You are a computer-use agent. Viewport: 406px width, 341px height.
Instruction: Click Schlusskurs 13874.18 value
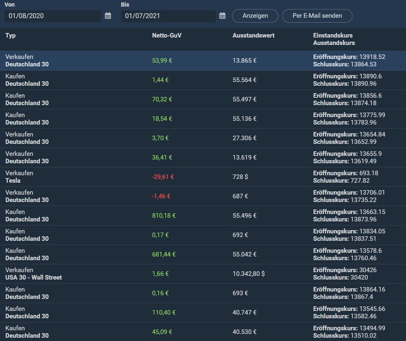[363, 103]
